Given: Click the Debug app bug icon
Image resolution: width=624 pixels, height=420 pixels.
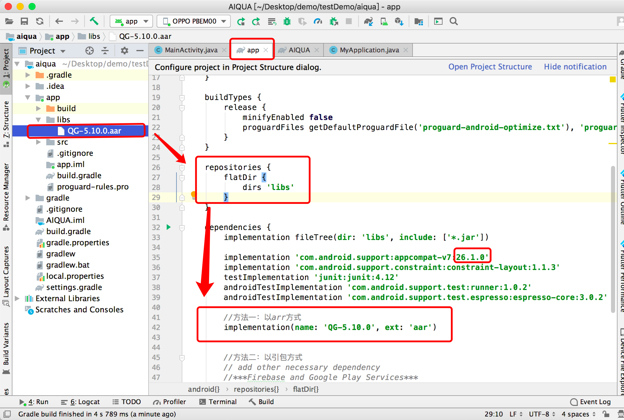Looking at the screenshot, I should click(x=287, y=21).
